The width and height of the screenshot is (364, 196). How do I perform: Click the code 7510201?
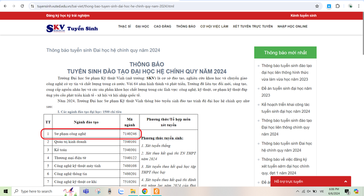pos(129,181)
